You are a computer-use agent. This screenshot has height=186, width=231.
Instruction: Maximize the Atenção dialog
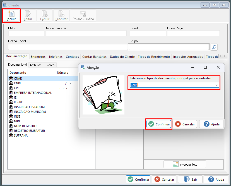205,67
